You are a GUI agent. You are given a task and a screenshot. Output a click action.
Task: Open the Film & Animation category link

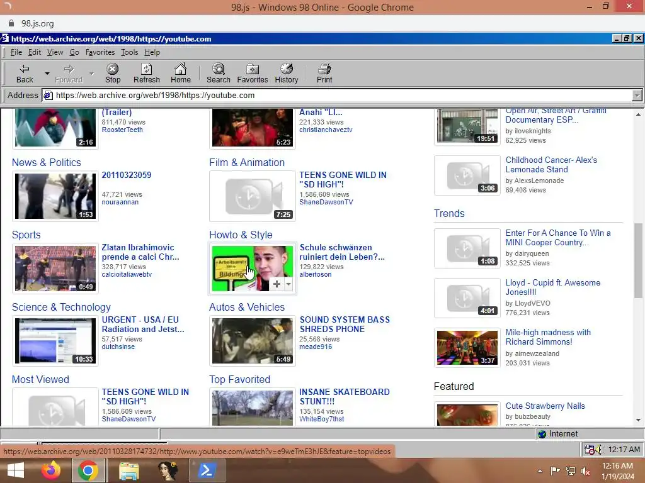coord(247,163)
